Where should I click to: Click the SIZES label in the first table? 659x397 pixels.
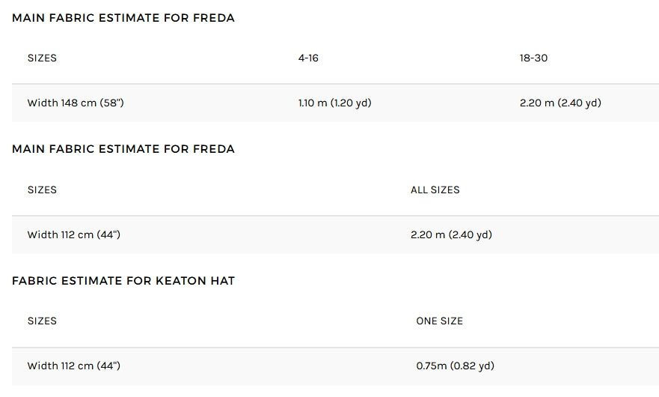[42, 58]
